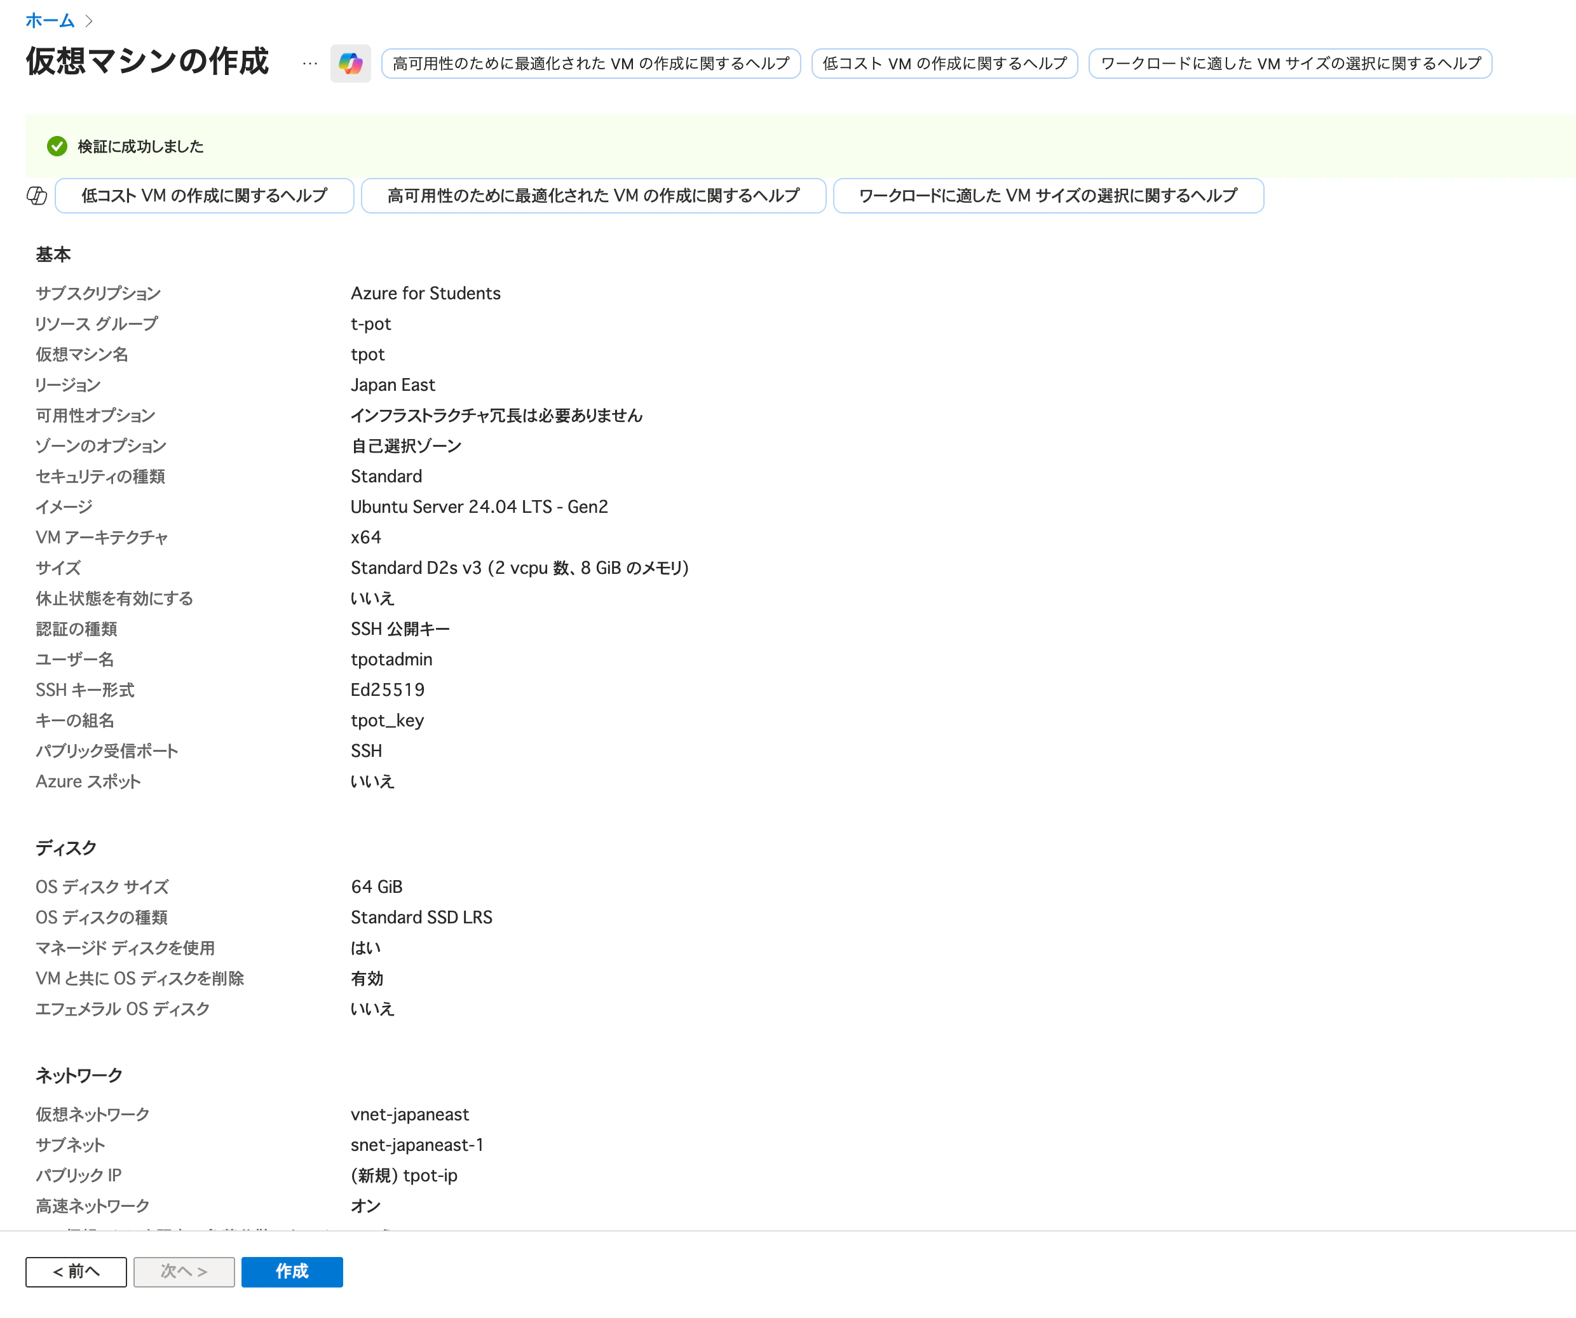Image resolution: width=1576 pixels, height=1318 pixels.
Task: Click the public IP value (新規) tpot-ip
Action: 404,1176
